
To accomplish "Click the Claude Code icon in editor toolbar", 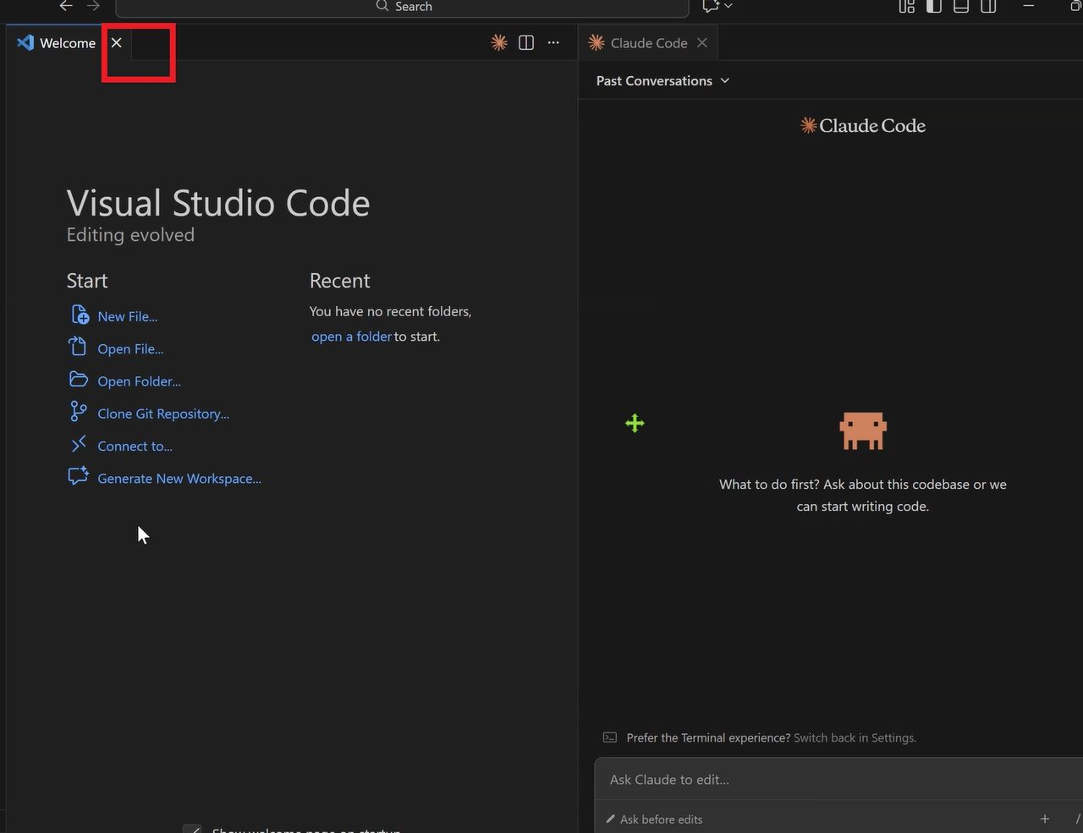I will coord(499,43).
